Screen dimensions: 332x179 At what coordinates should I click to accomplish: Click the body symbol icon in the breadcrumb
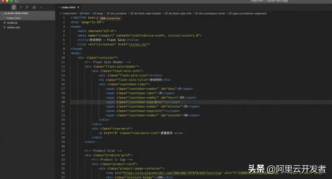pos(94,13)
